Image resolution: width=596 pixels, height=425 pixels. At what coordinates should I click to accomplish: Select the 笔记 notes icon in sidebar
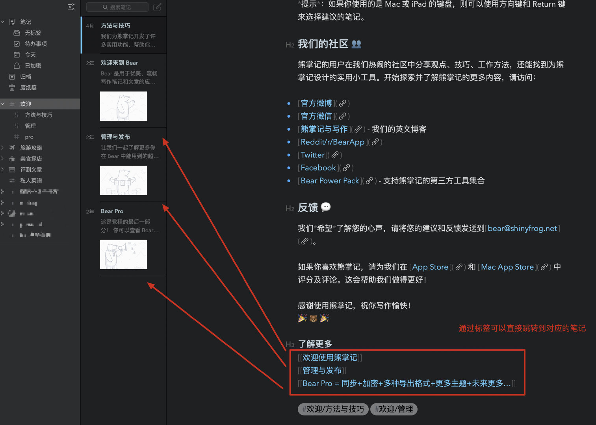pyautogui.click(x=12, y=22)
